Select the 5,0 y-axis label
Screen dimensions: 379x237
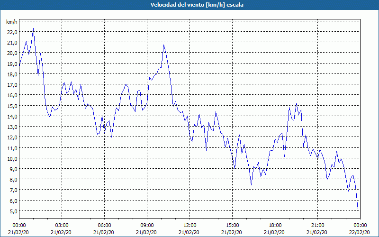(14, 211)
